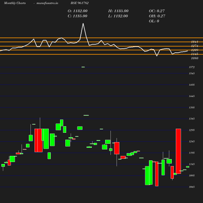Click the close value 'C: 1135.00'
This screenshot has width=203, height=203.
coord(78,16)
